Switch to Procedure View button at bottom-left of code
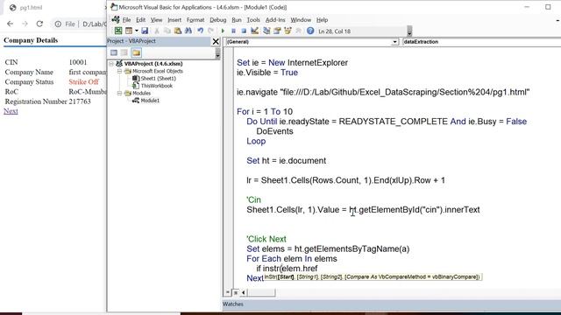 coord(228,292)
